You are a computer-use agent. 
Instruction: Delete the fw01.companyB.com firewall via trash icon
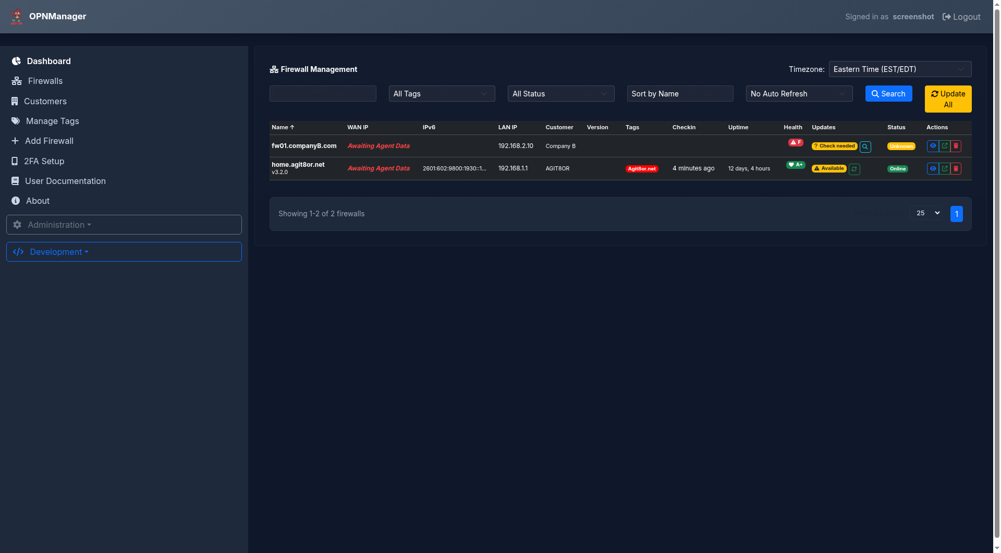tap(956, 146)
